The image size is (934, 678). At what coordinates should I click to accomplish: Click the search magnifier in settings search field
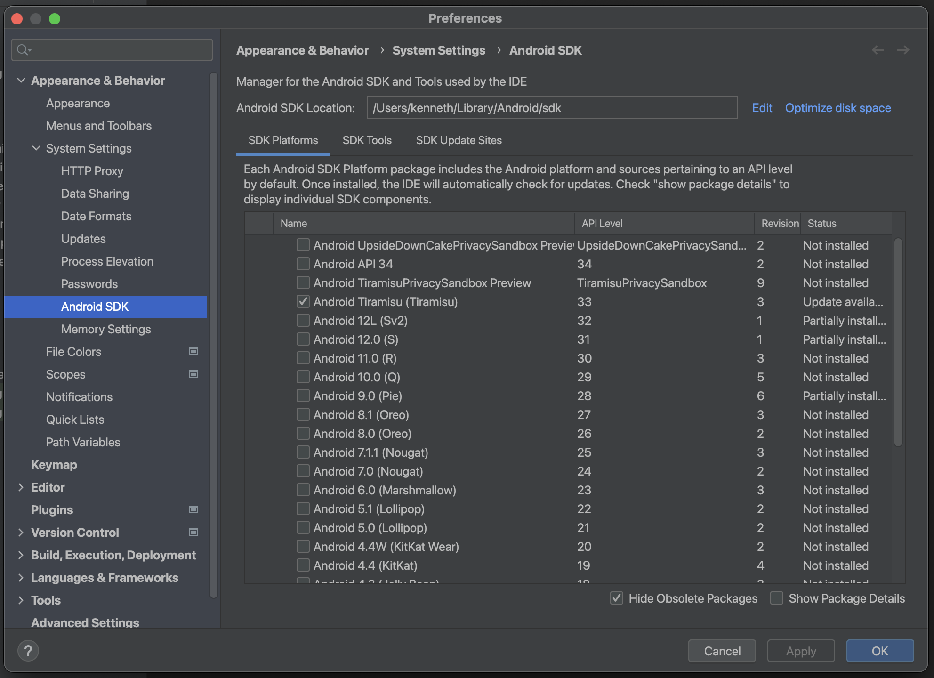pyautogui.click(x=22, y=49)
